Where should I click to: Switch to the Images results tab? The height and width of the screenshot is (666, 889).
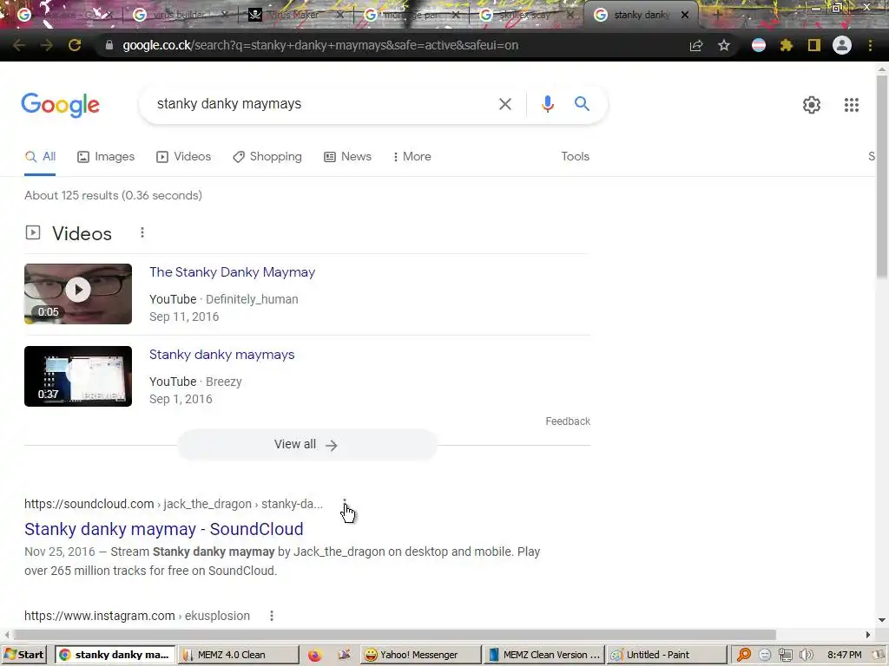click(x=106, y=157)
